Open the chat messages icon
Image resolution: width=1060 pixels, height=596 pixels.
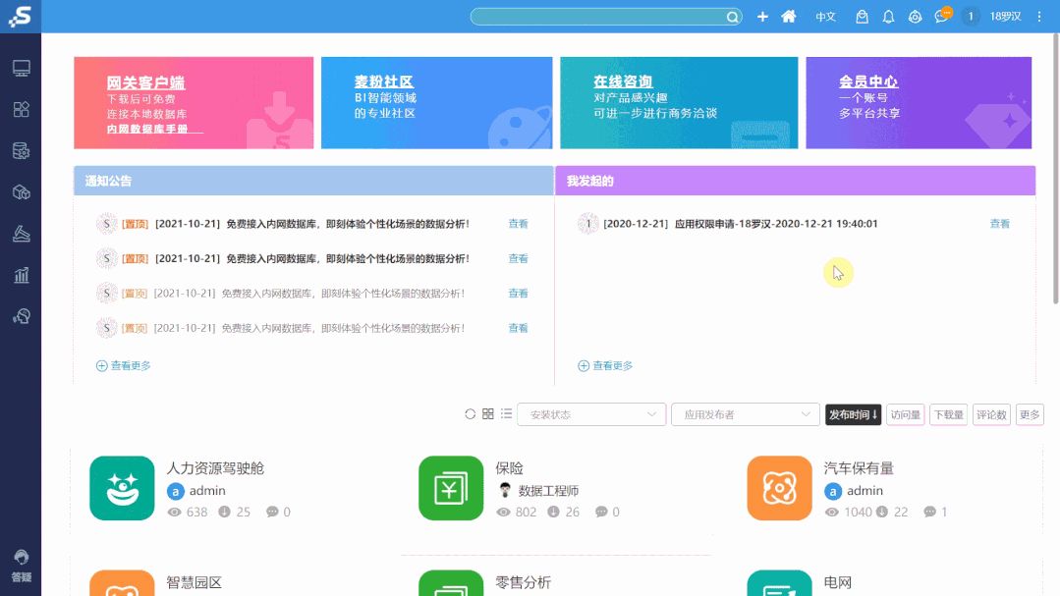942,17
